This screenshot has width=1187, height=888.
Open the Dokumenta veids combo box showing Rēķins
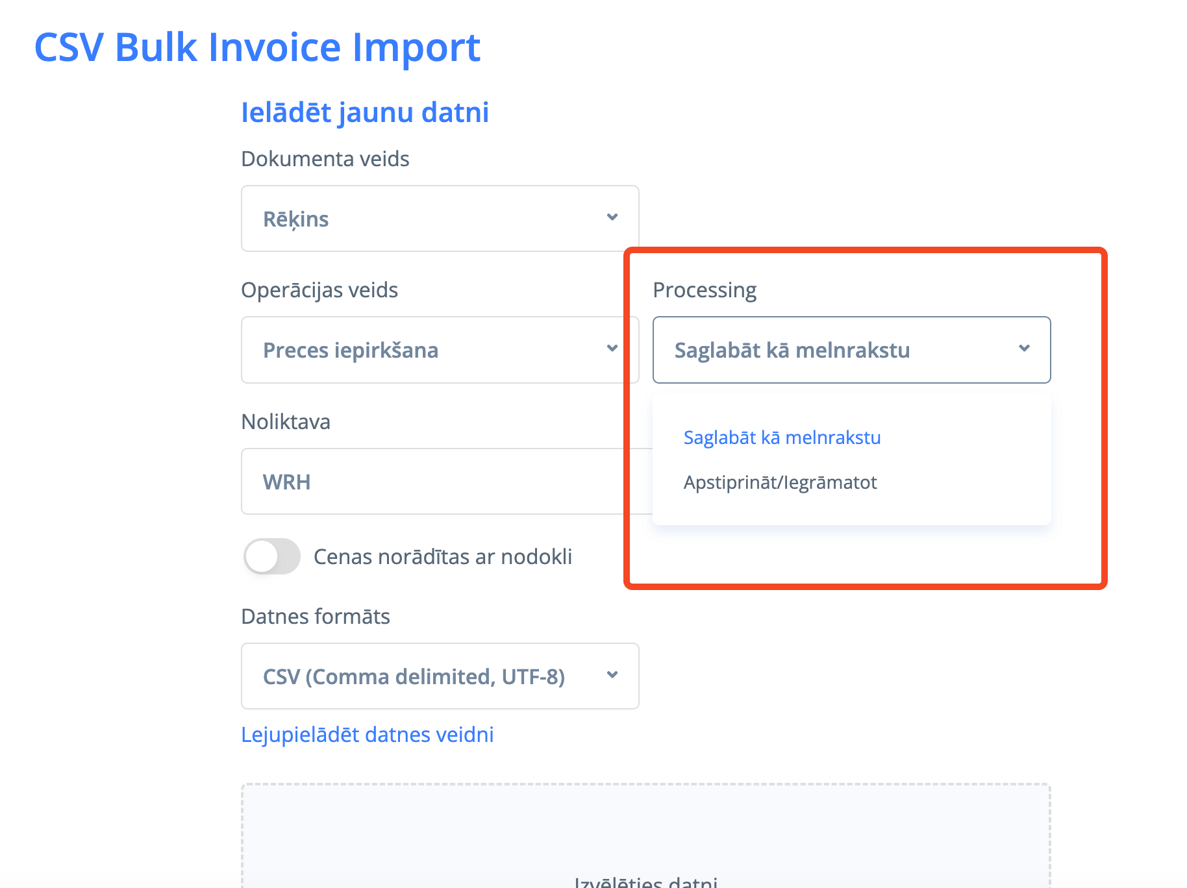[x=440, y=219]
